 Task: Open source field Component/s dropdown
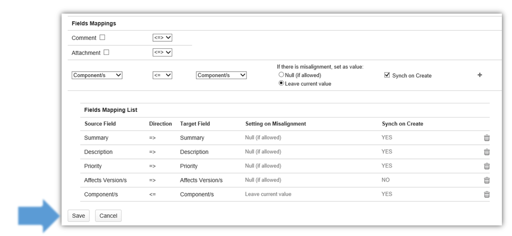click(x=97, y=75)
